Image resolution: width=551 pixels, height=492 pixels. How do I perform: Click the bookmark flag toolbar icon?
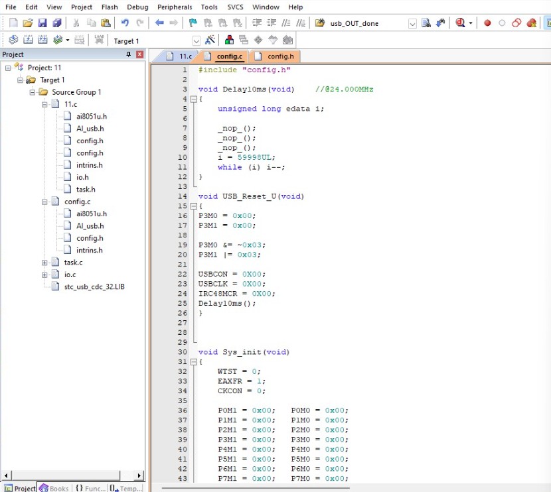click(193, 23)
